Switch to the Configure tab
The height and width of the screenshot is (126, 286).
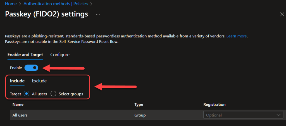click(x=60, y=54)
